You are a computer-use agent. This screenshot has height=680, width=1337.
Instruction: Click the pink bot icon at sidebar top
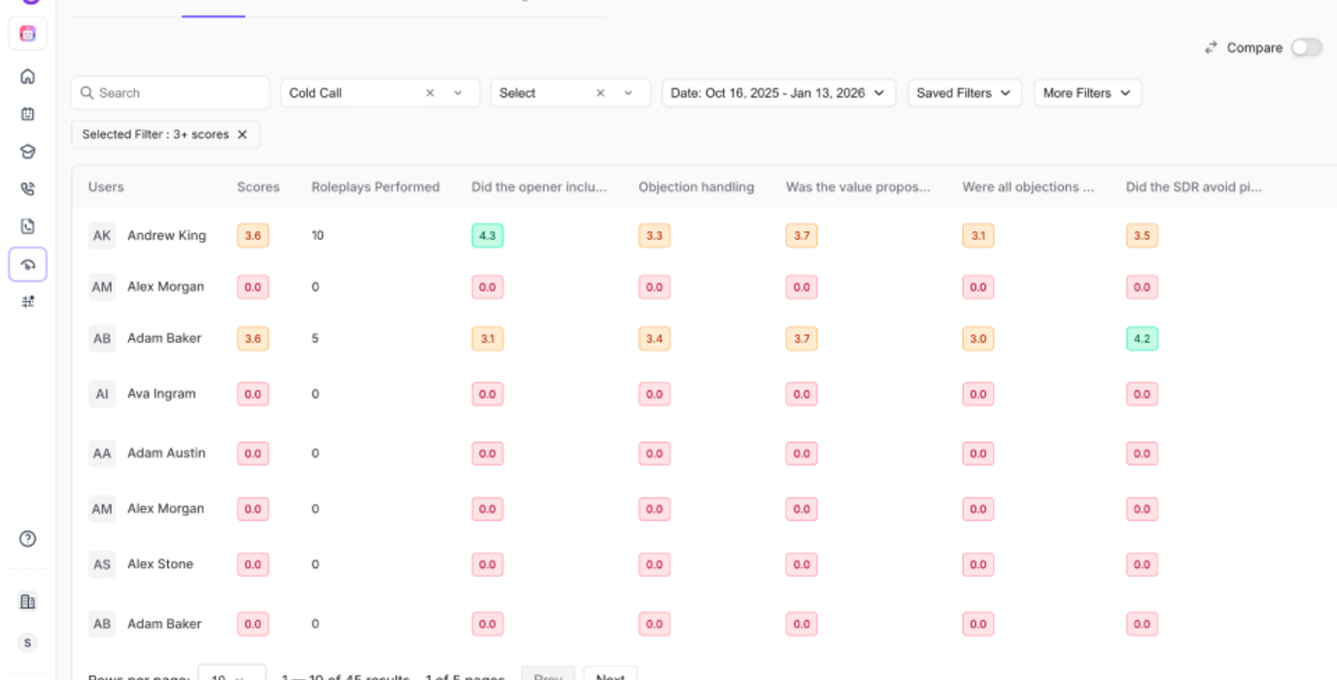point(27,34)
